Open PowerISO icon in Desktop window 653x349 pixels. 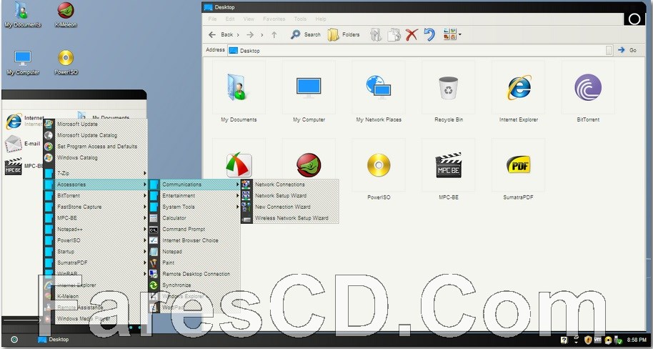[x=379, y=165]
